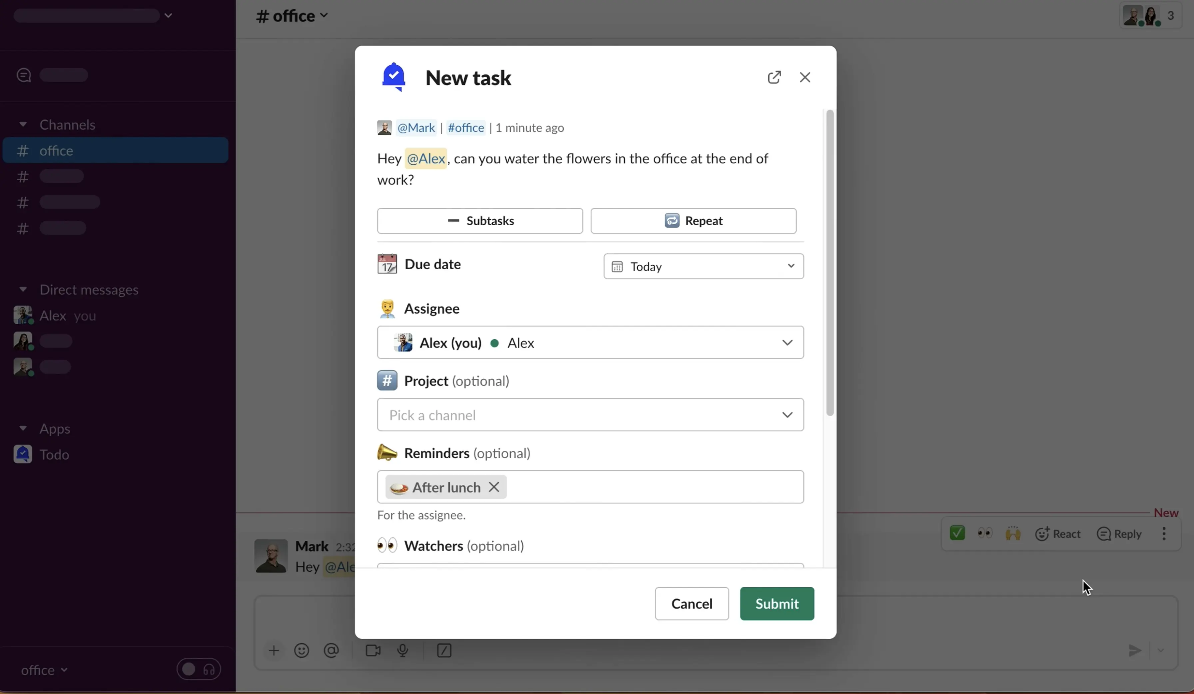Open the Due date Today dropdown

pyautogui.click(x=703, y=266)
